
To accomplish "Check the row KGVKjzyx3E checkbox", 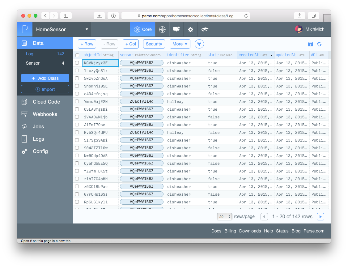I will 77,63.
